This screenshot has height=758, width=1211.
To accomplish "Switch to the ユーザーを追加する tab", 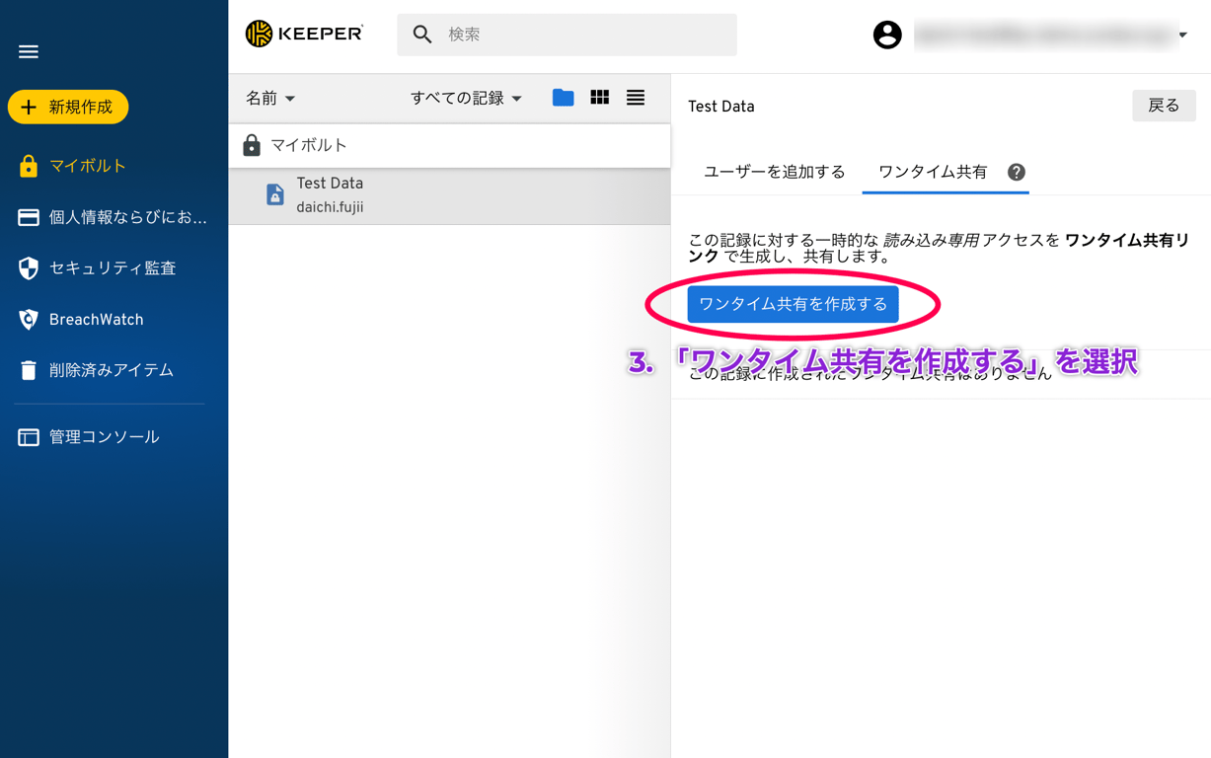I will pos(775,172).
